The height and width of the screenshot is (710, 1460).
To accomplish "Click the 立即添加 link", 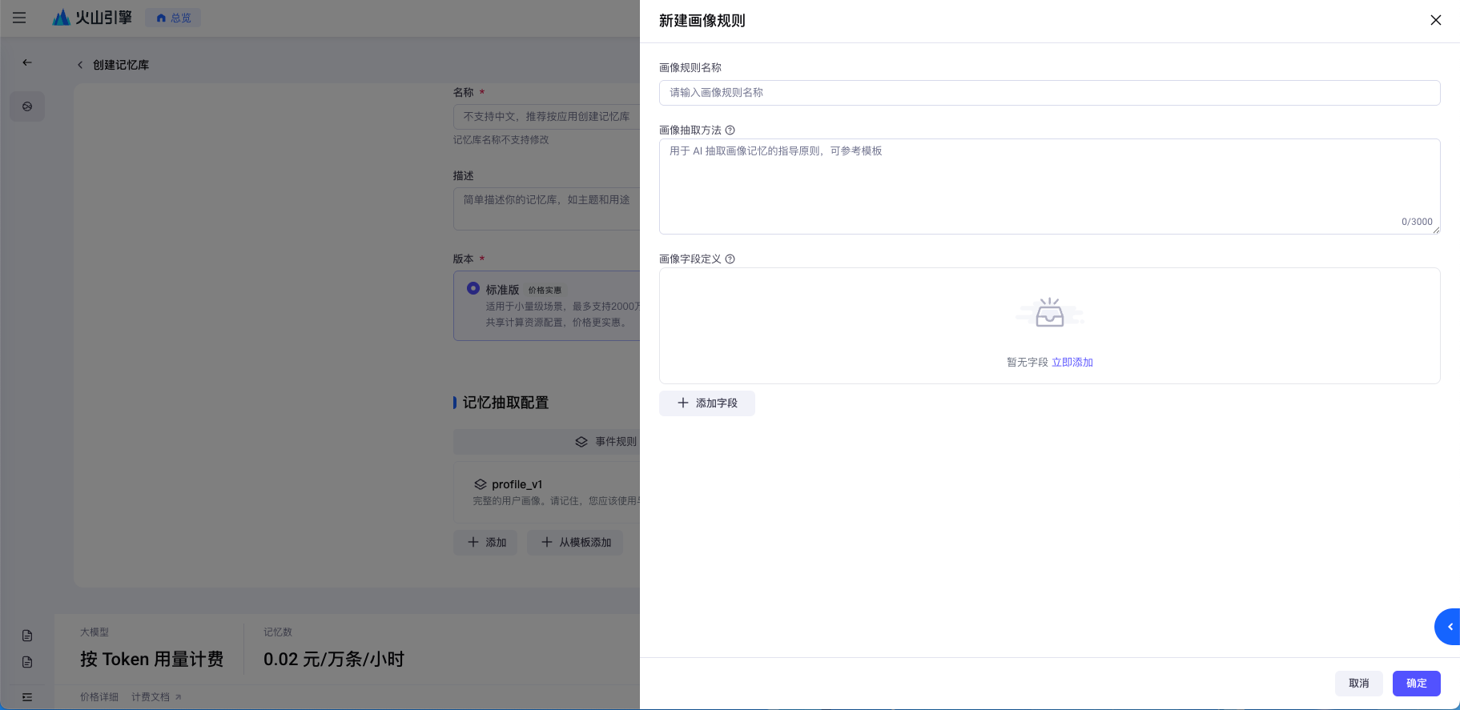I will (x=1072, y=363).
